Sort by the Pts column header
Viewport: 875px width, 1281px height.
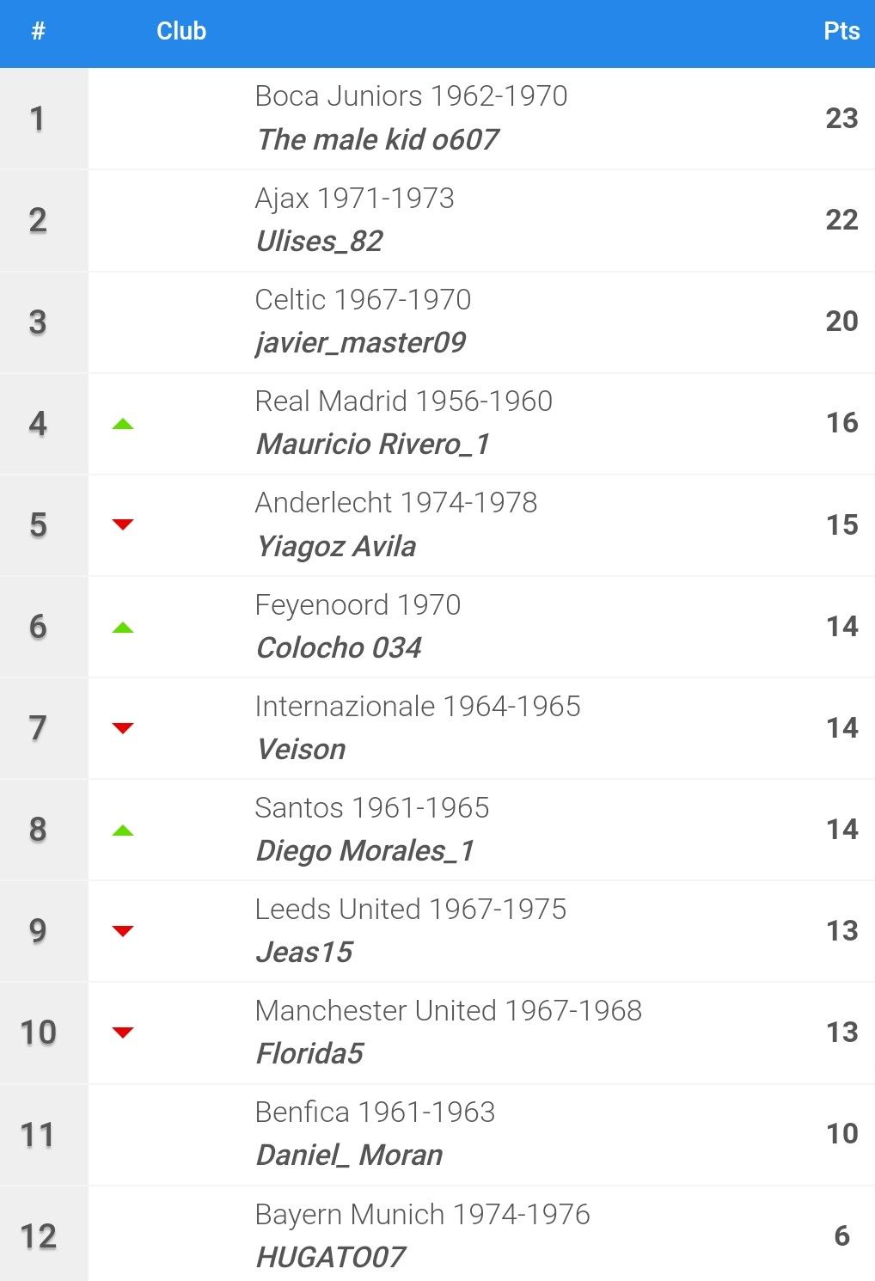pyautogui.click(x=841, y=31)
